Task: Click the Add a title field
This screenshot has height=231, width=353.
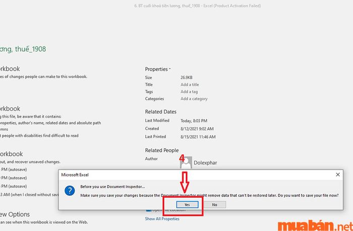Action: [190, 84]
